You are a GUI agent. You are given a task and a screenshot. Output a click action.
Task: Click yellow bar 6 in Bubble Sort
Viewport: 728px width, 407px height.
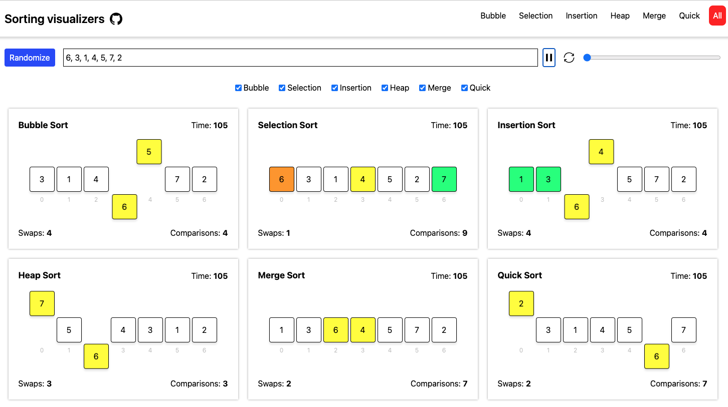pyautogui.click(x=124, y=207)
